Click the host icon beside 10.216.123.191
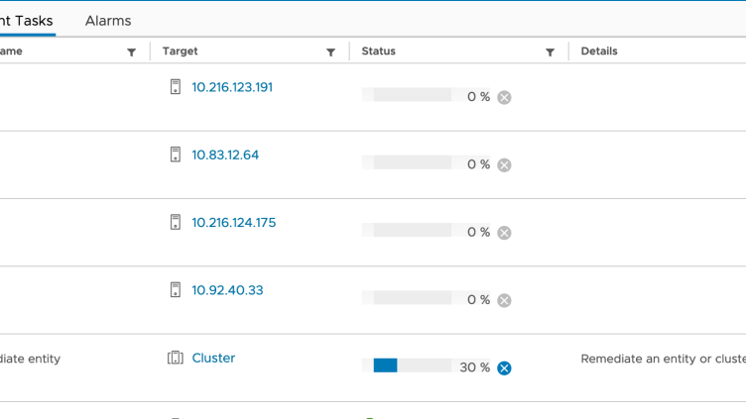Image resolution: width=746 pixels, height=419 pixels. (x=176, y=87)
